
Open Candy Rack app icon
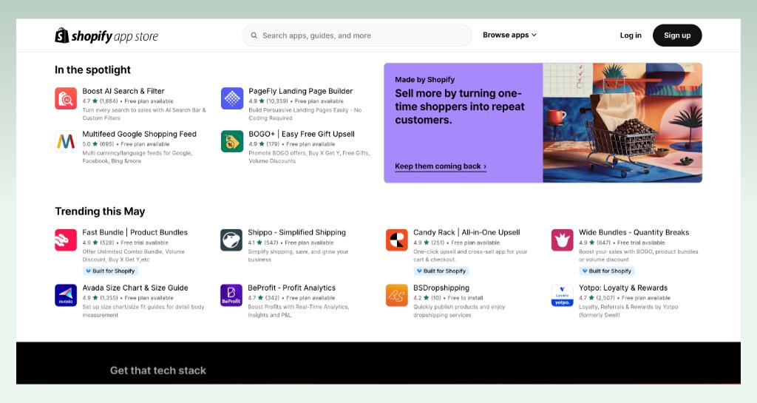(397, 240)
